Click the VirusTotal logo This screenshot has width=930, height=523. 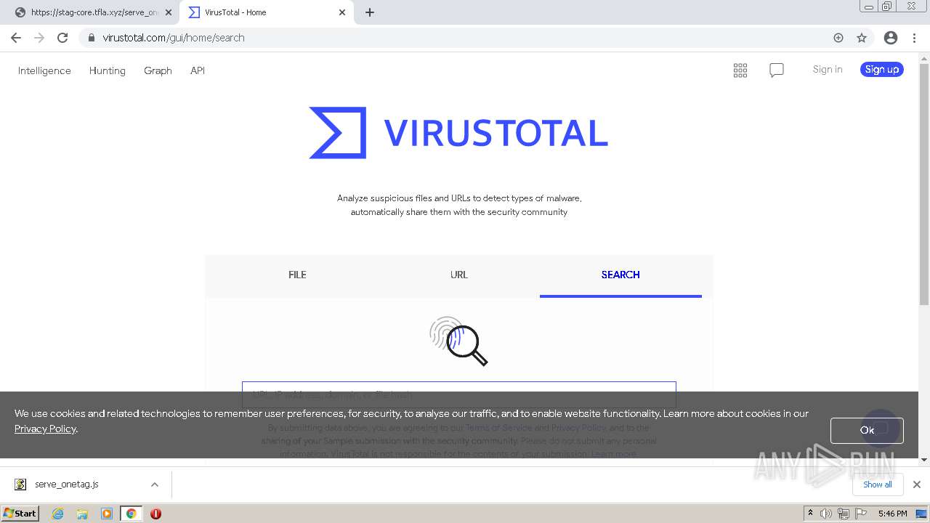click(x=458, y=133)
